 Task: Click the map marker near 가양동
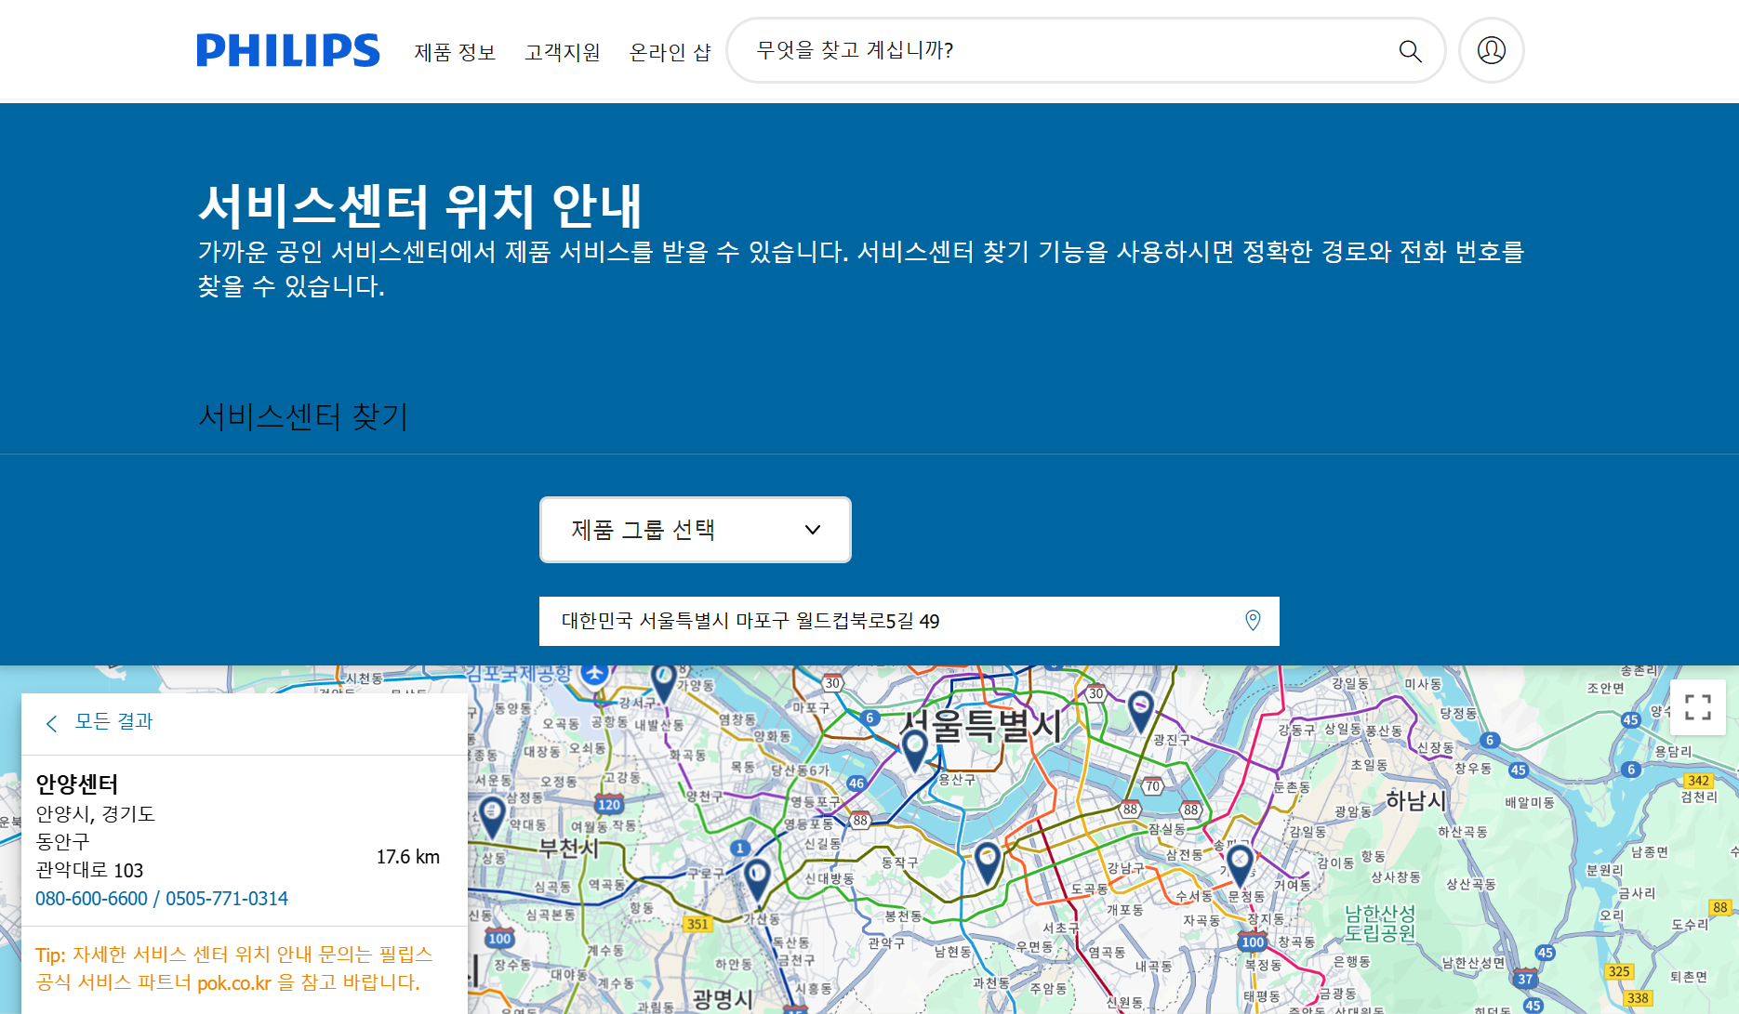tap(663, 682)
